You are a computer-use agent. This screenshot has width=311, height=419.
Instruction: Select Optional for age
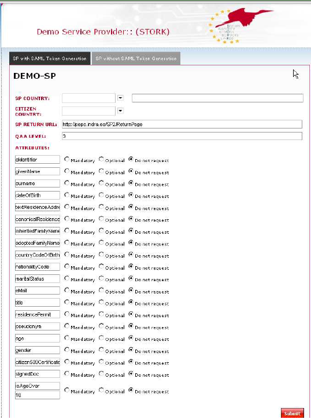pos(101,338)
